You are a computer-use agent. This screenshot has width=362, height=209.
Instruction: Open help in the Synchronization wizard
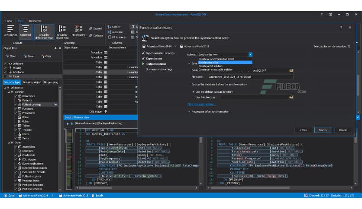[x=341, y=28]
